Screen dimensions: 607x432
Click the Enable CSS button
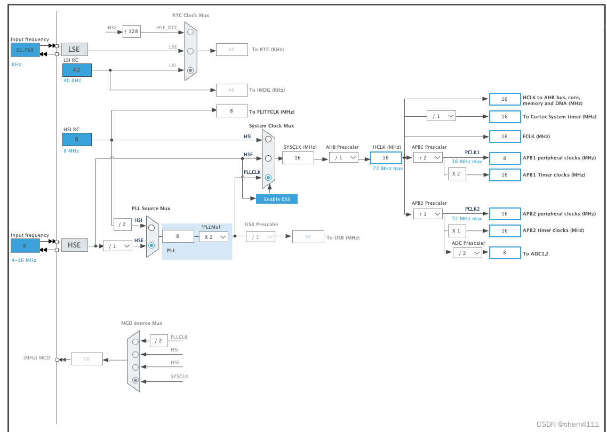pyautogui.click(x=276, y=198)
